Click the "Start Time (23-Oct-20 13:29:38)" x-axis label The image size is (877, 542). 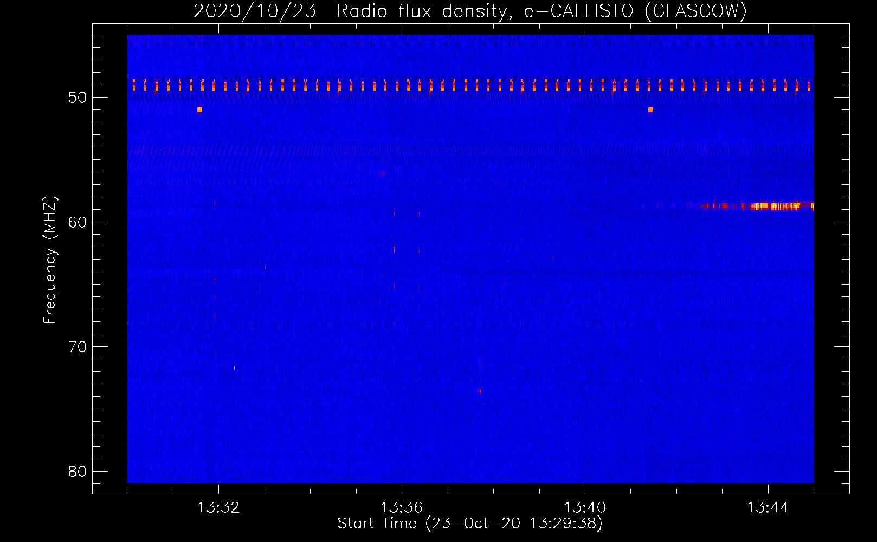click(x=470, y=524)
